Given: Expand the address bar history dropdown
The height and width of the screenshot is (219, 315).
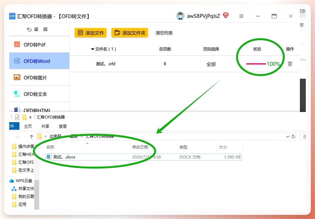Looking at the screenshot, I should 287,137.
